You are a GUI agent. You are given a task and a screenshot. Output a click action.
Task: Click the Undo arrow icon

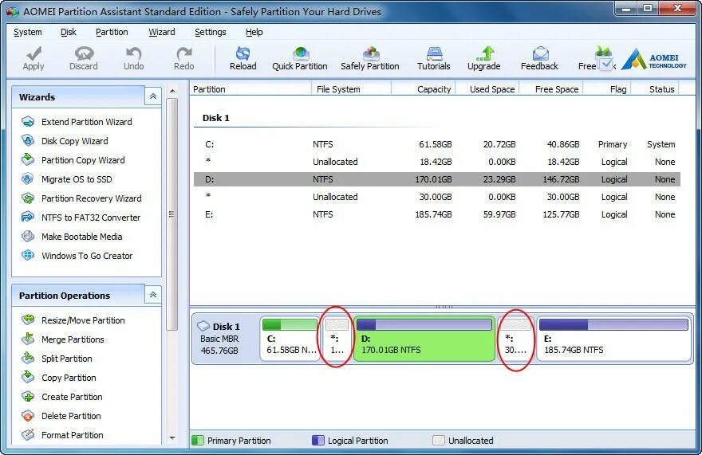coord(133,53)
